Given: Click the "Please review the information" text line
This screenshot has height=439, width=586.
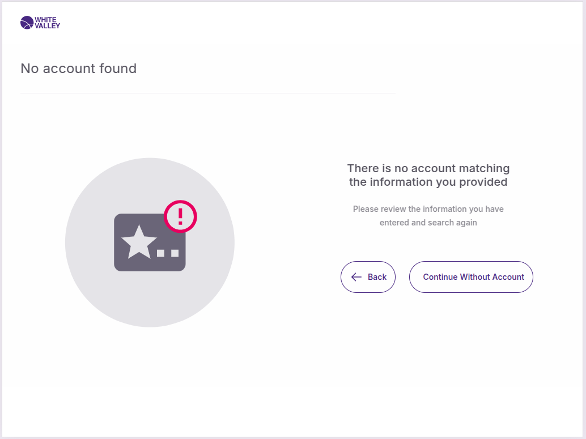Looking at the screenshot, I should [428, 209].
